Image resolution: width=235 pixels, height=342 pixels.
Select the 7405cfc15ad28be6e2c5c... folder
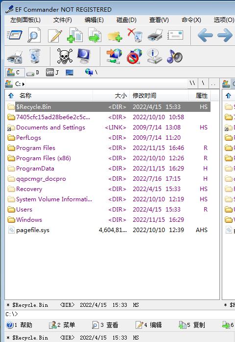109,117
